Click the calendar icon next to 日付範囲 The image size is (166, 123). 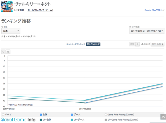point(130,27)
